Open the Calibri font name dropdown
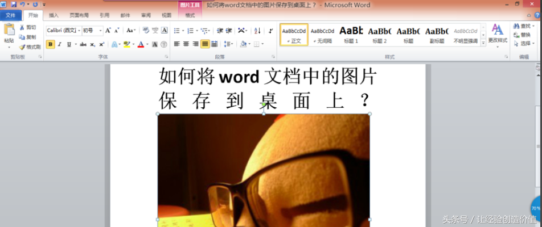 (79, 31)
